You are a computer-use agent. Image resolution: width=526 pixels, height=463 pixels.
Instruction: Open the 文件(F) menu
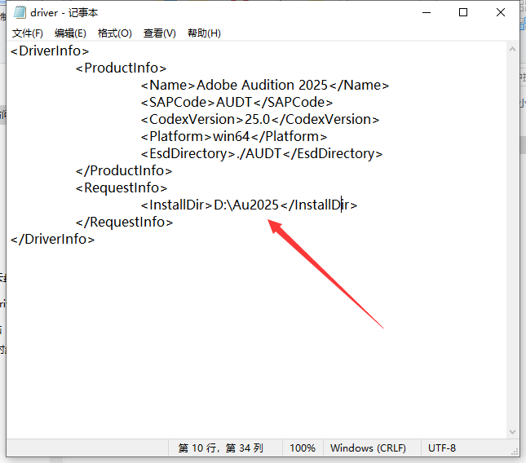(x=28, y=33)
